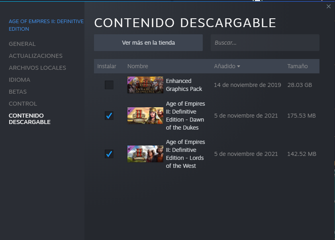Focus the Buscar search field
Screen dimensions: 335x240
tap(265, 43)
